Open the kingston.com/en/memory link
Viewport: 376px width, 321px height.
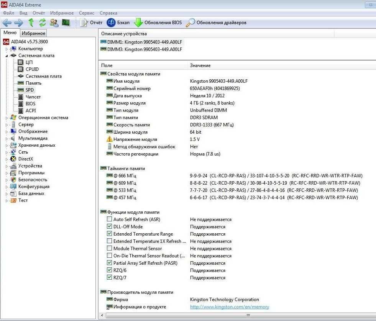[x=230, y=306]
